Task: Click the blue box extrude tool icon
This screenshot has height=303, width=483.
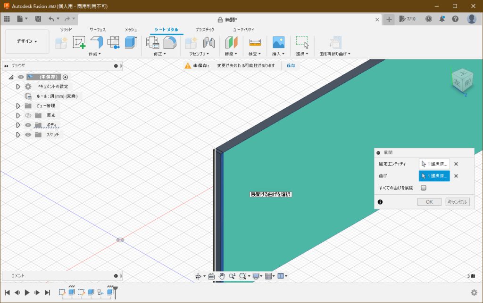Action: pos(131,42)
